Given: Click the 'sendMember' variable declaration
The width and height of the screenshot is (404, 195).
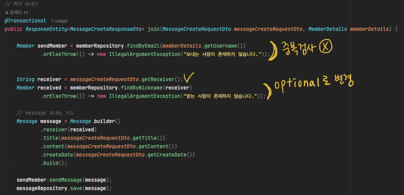Looking at the screenshot, I should pyautogui.click(x=52, y=46).
